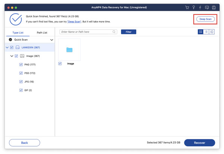Uncheck the JPG (16) checkbox
This screenshot has width=224, height=154.
[x=21, y=82]
